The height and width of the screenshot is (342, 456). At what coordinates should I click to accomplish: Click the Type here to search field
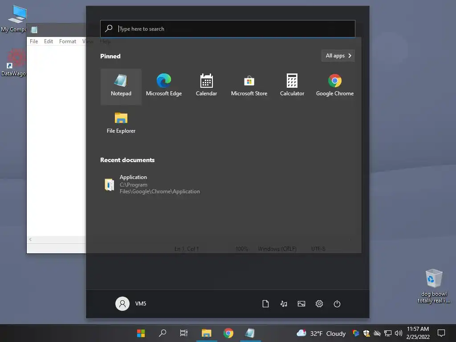tap(228, 29)
